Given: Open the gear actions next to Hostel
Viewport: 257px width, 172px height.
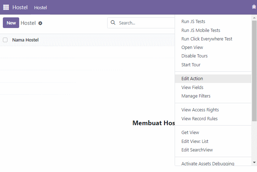Looking at the screenshot, I should coord(40,23).
